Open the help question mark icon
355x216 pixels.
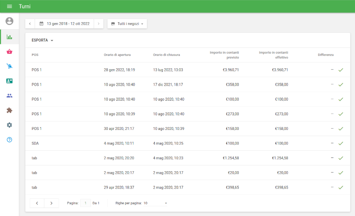click(x=9, y=140)
